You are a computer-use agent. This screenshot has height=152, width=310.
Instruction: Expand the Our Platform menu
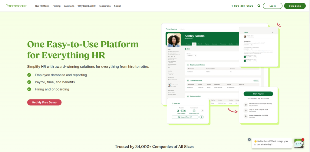[42, 6]
